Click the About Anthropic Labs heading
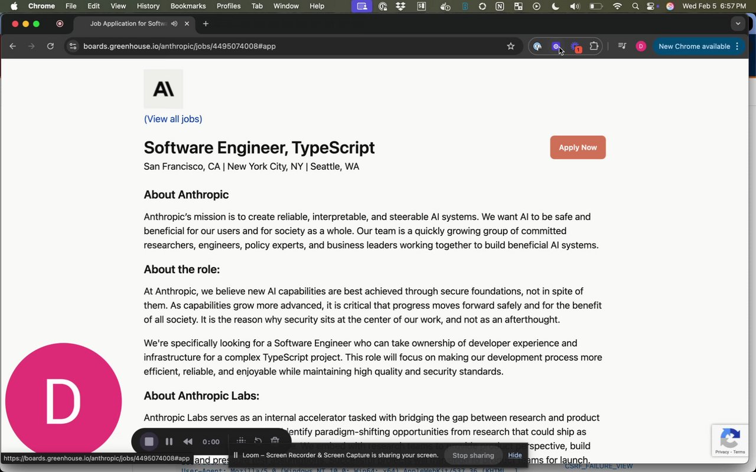 pyautogui.click(x=201, y=396)
